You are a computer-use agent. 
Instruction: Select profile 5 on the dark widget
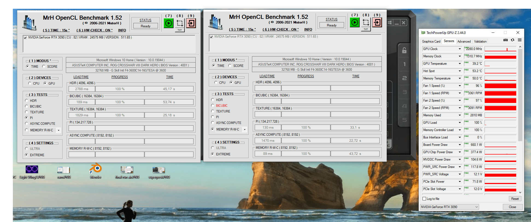coord(404,120)
